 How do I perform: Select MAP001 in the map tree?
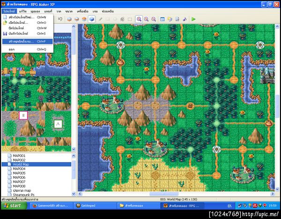pos(19,155)
